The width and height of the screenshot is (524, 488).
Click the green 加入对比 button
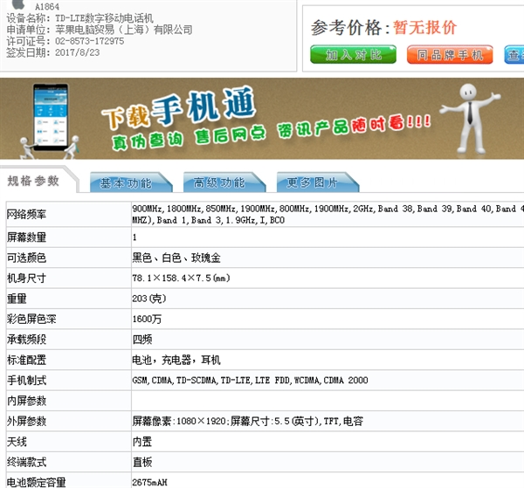pyautogui.click(x=353, y=55)
